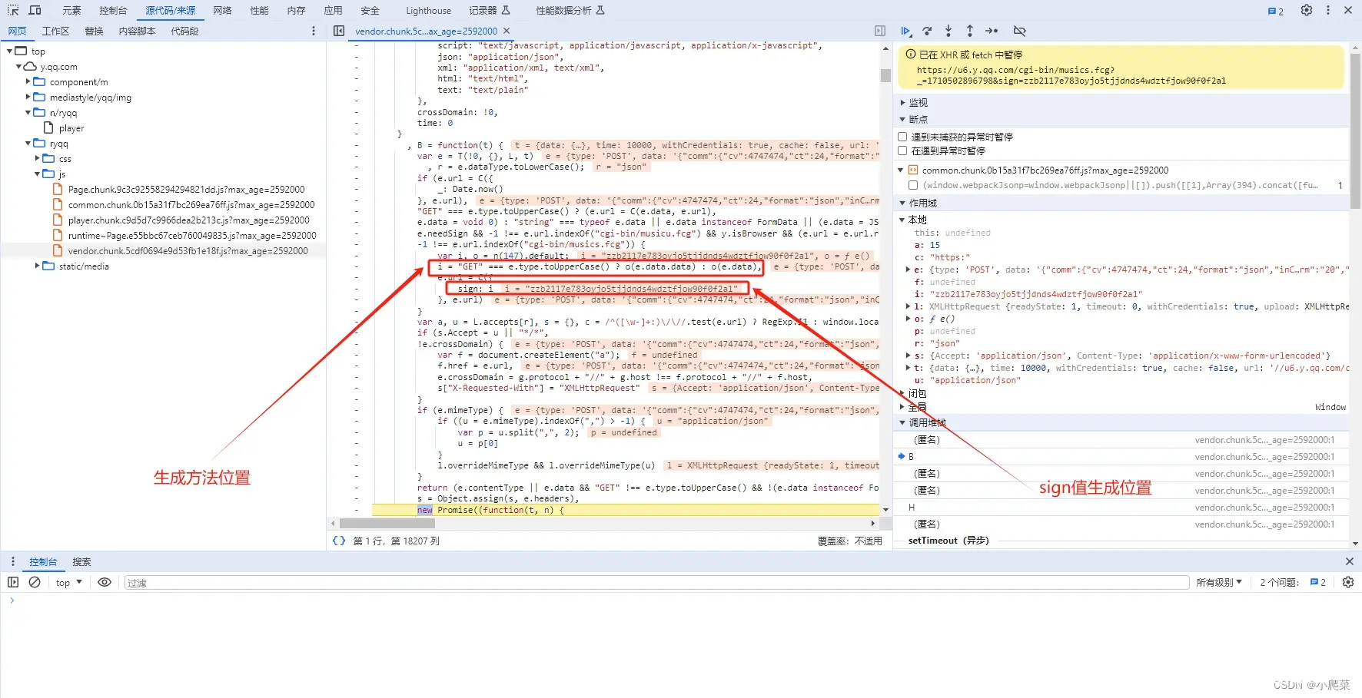Toggle the debugger sidebar icon
This screenshot has height=698, width=1362.
[880, 31]
